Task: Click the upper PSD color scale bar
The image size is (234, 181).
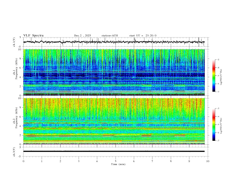Action: pos(214,75)
